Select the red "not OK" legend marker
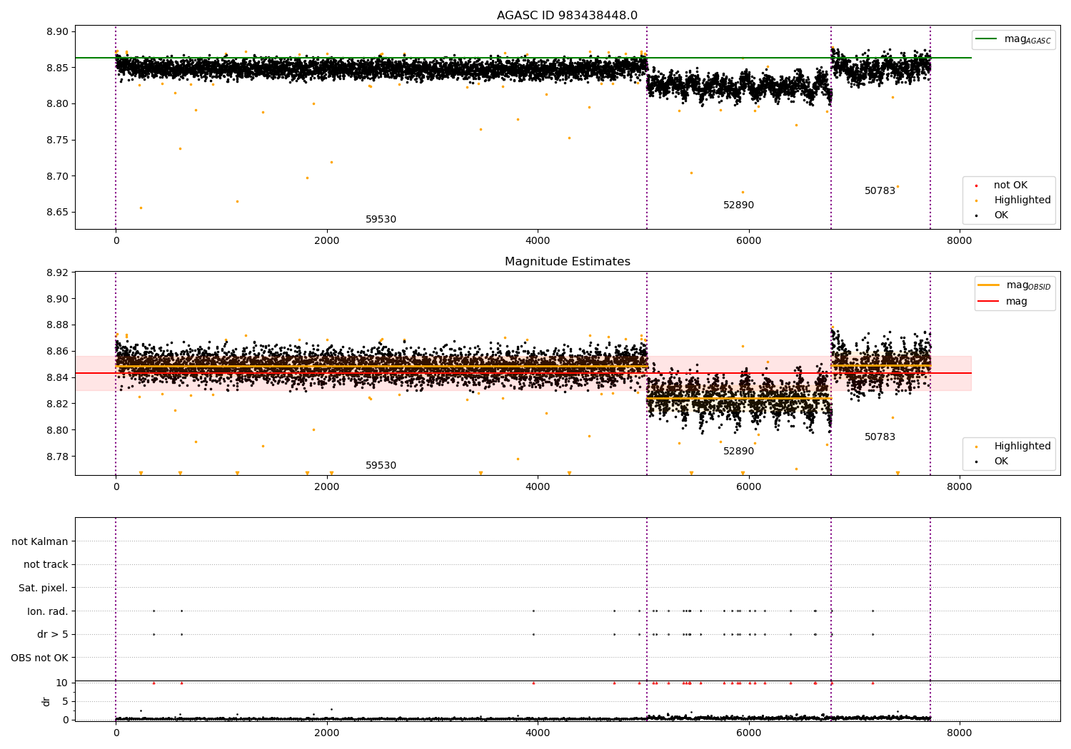1071x749 pixels. click(976, 185)
